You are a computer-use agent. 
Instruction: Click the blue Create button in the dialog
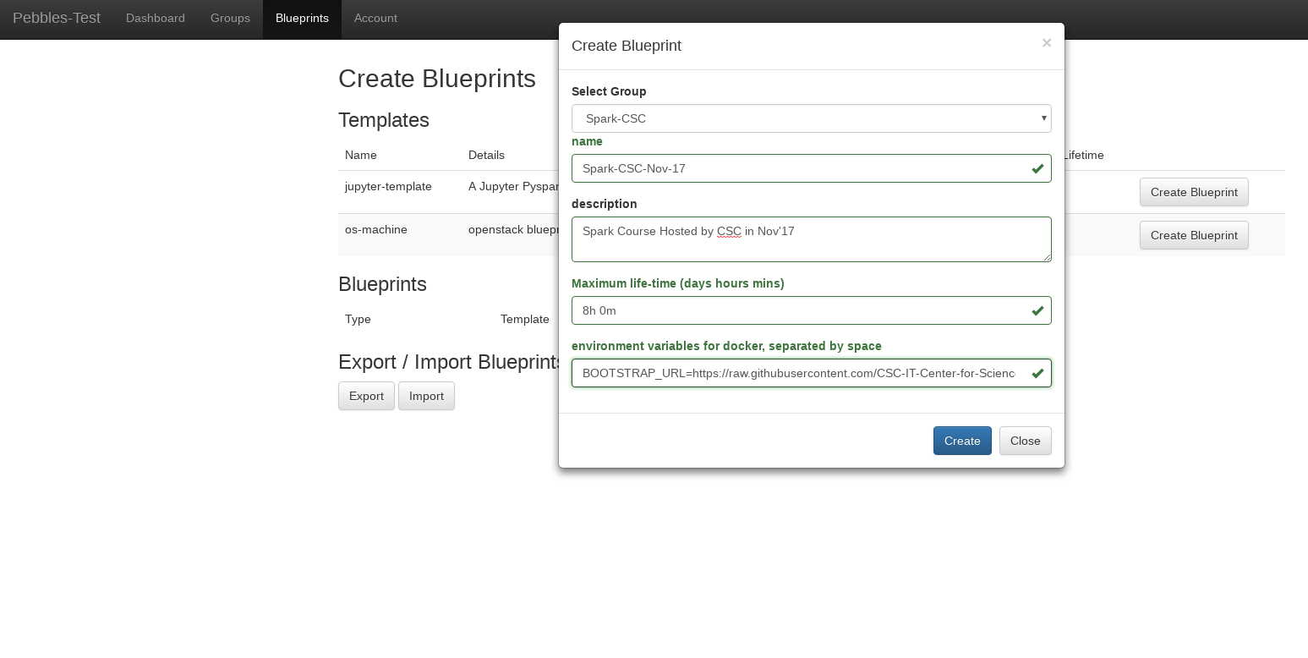[x=962, y=441]
